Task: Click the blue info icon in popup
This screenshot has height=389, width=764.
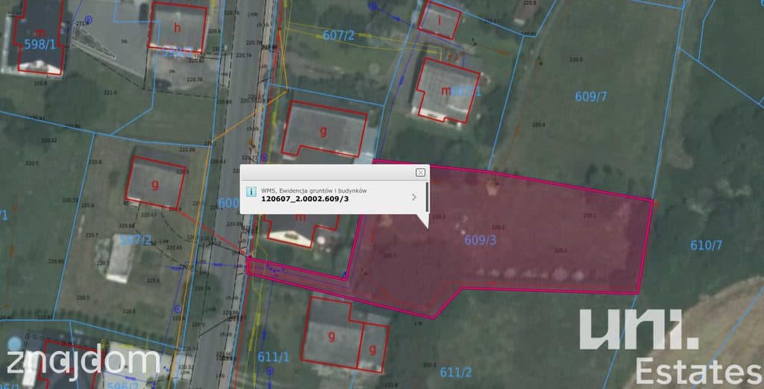Action: coord(251,192)
